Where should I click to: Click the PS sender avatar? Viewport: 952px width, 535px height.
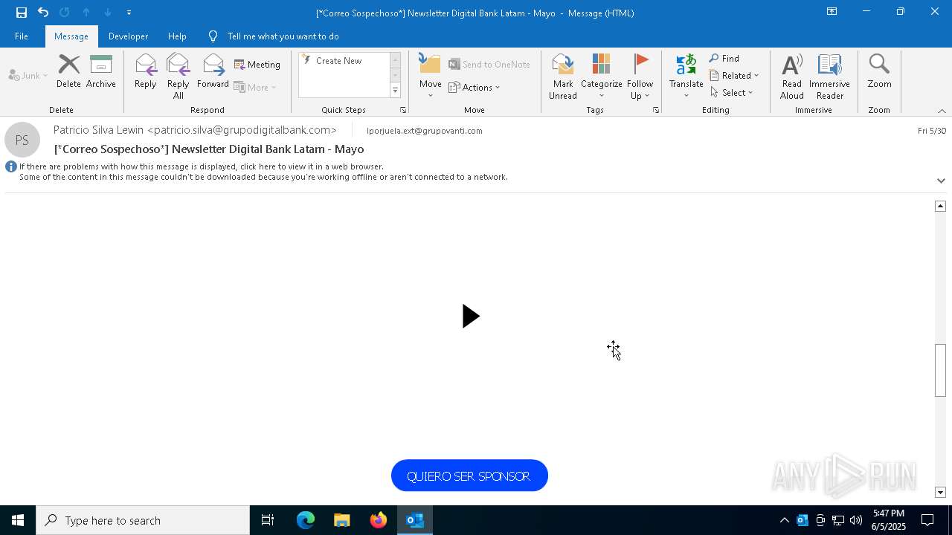pyautogui.click(x=22, y=140)
